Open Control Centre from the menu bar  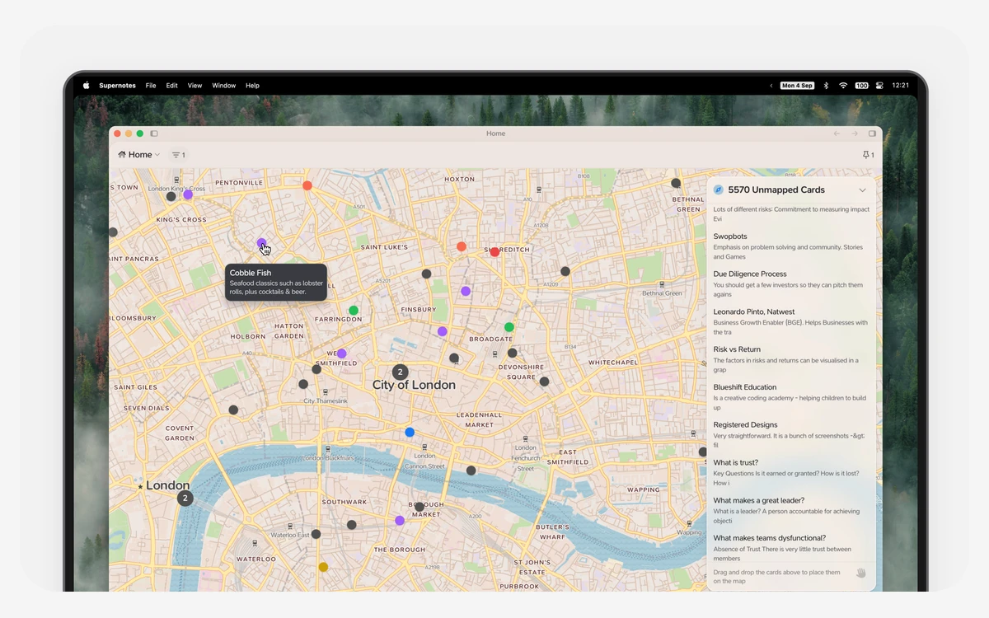point(879,86)
